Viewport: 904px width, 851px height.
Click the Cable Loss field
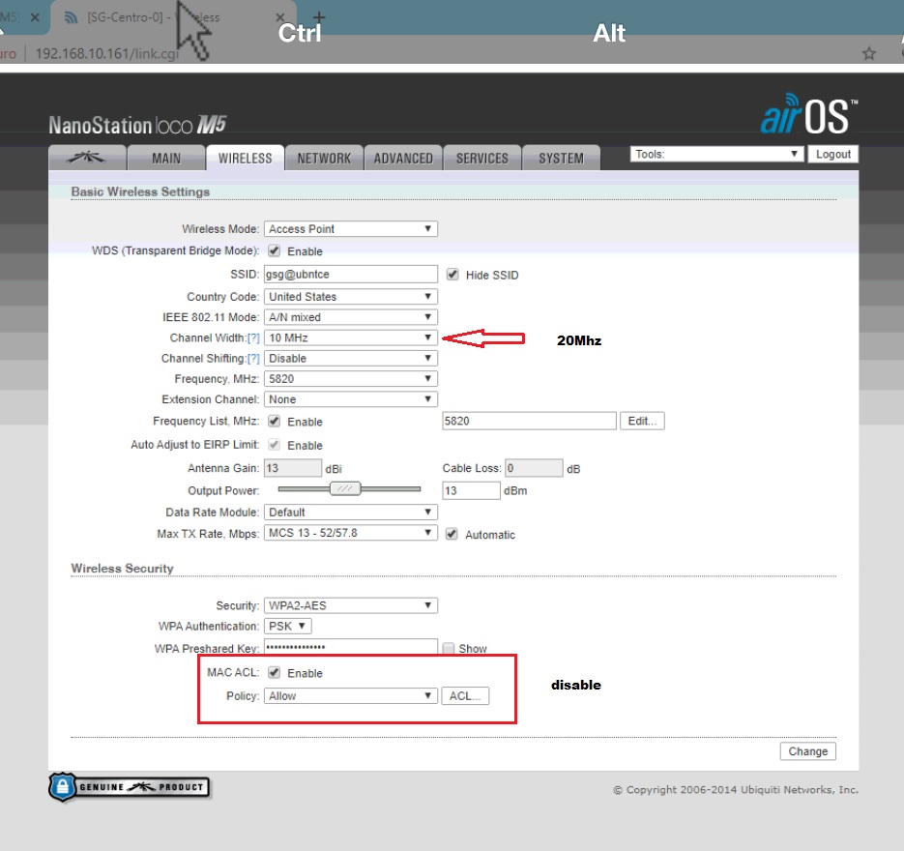(534, 468)
